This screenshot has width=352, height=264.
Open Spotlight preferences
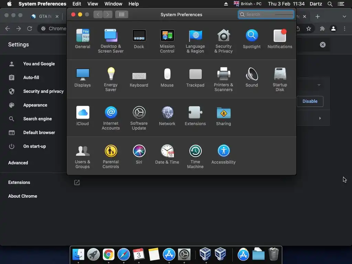click(252, 39)
